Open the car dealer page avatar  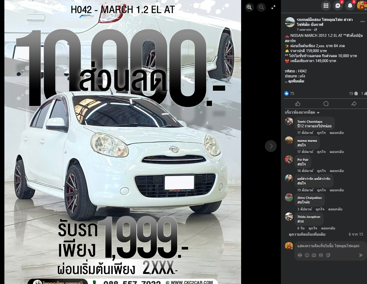[x=290, y=22]
